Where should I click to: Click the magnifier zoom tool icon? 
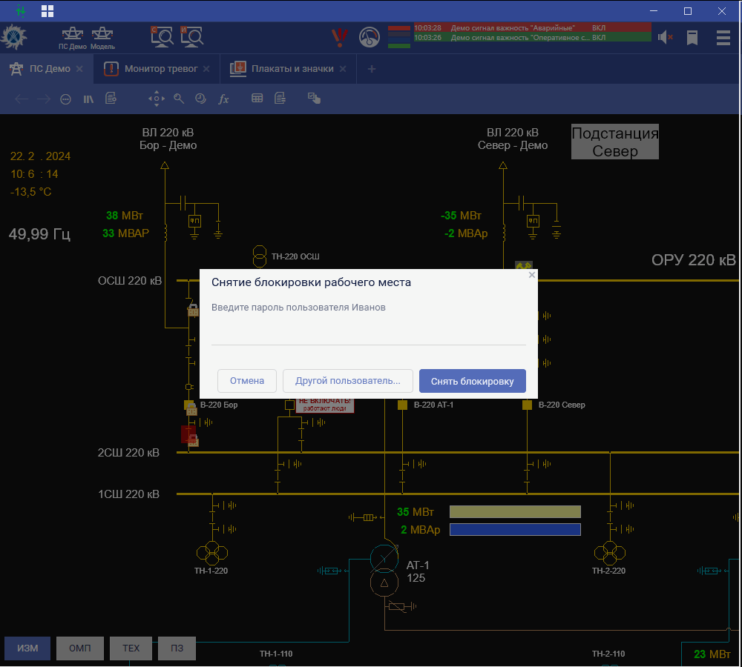click(x=179, y=99)
